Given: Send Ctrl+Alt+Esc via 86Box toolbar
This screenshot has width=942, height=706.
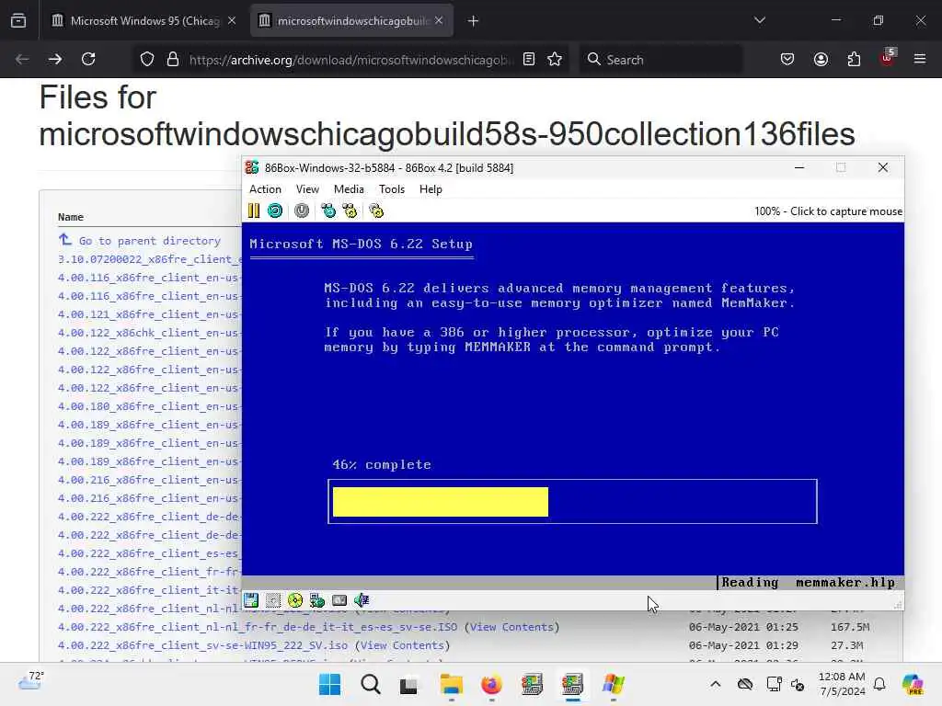Looking at the screenshot, I should pos(350,211).
